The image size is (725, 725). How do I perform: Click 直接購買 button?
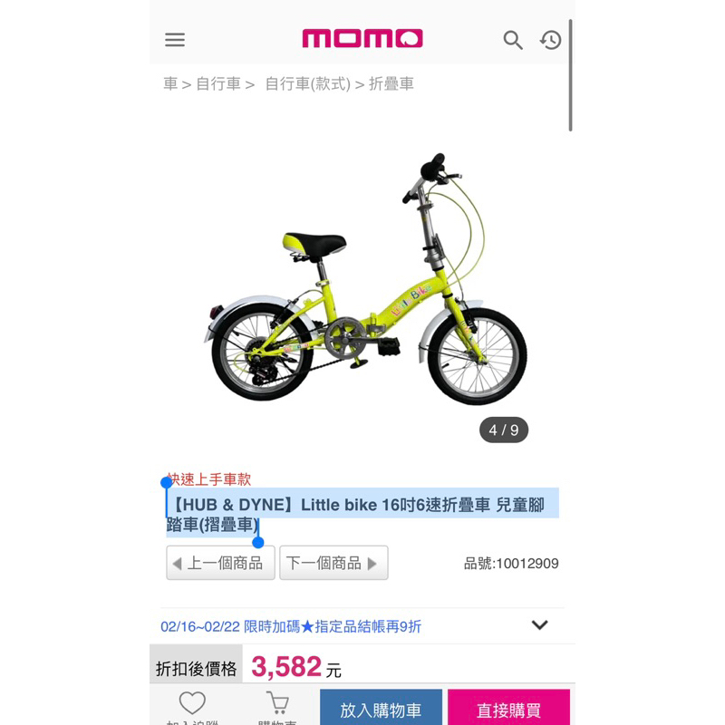(508, 708)
